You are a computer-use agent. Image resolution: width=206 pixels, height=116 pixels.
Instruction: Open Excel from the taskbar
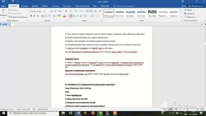click(70, 113)
